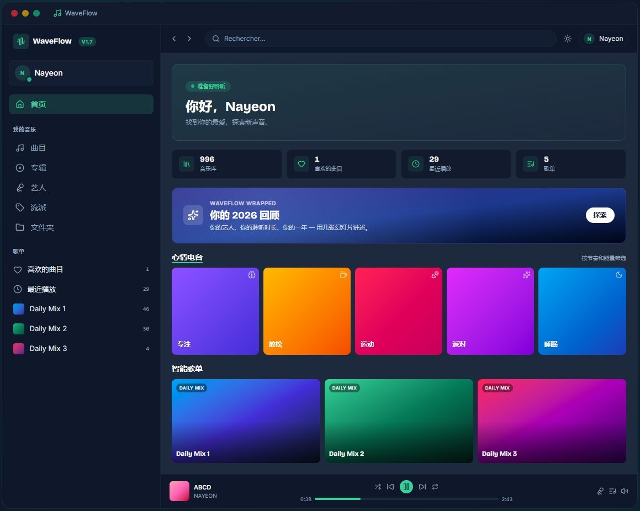Select 首页 in the sidebar
This screenshot has height=511, width=640.
(81, 104)
